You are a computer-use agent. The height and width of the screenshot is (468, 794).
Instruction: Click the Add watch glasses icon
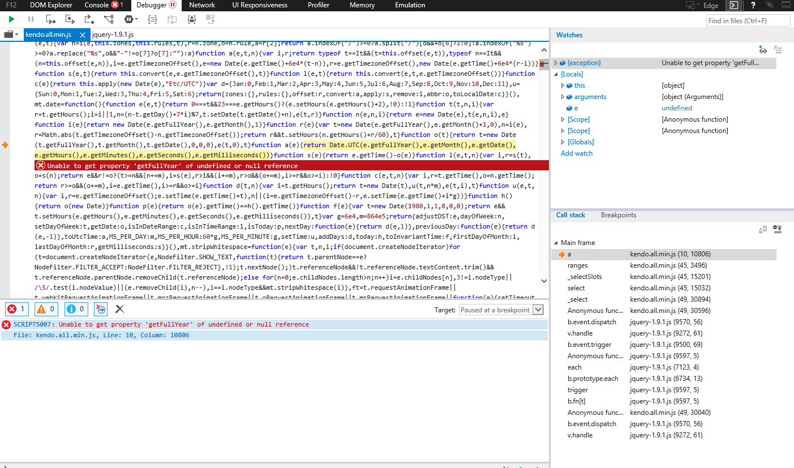(762, 50)
